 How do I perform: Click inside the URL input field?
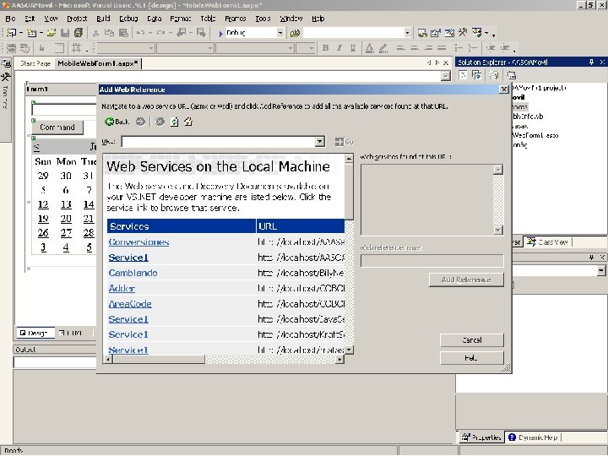pos(219,142)
